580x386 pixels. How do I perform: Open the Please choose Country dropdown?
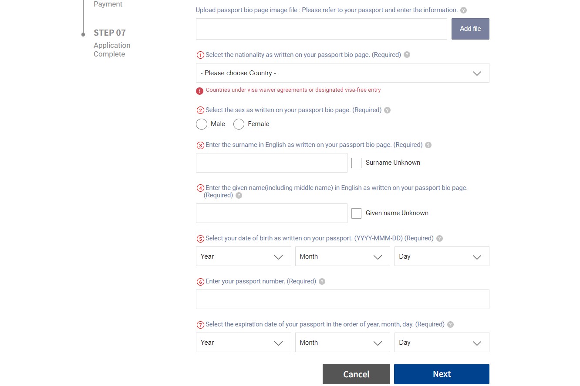(x=342, y=73)
